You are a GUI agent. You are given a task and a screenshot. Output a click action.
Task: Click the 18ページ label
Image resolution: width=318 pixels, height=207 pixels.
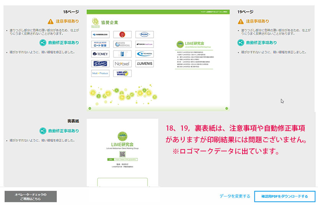pyautogui.click(x=71, y=12)
